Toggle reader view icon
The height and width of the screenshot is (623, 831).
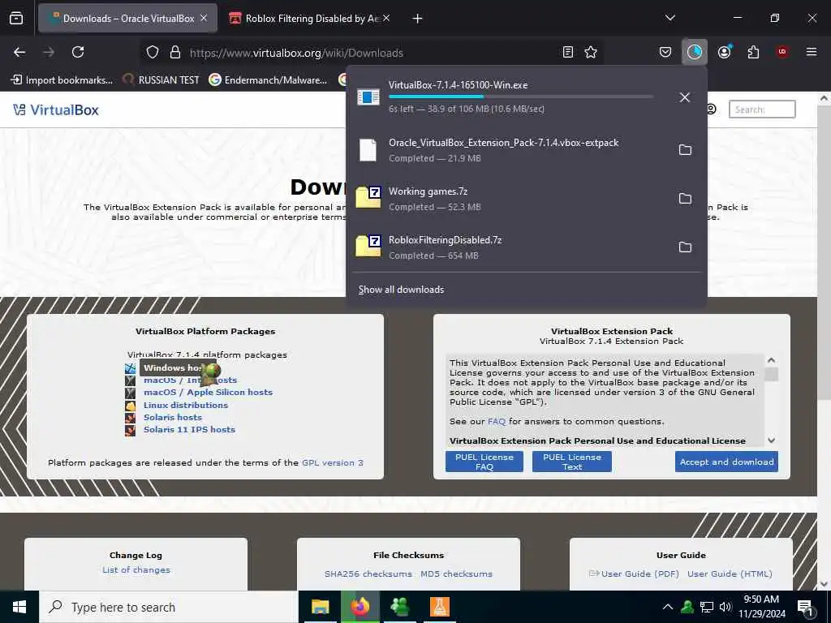click(x=567, y=52)
